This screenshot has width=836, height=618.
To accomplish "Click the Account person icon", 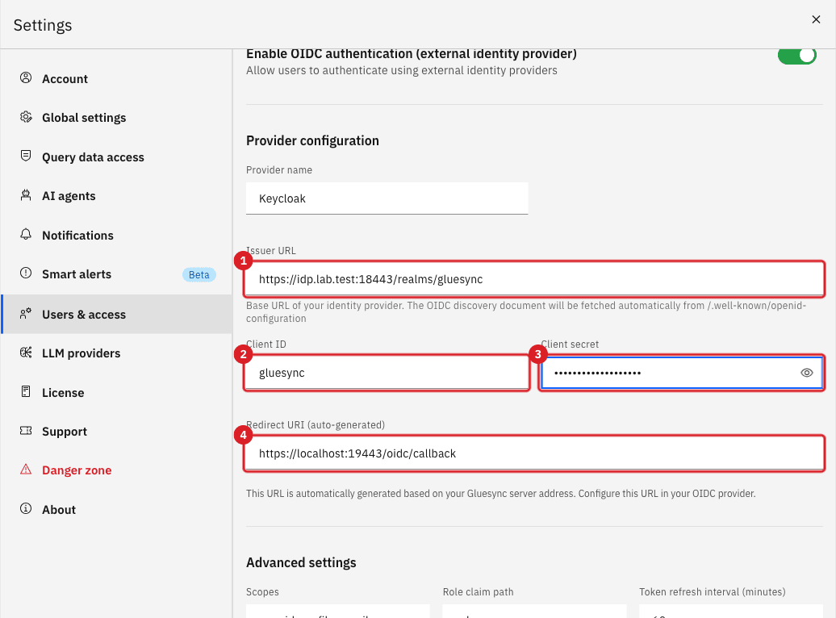I will click(x=26, y=77).
